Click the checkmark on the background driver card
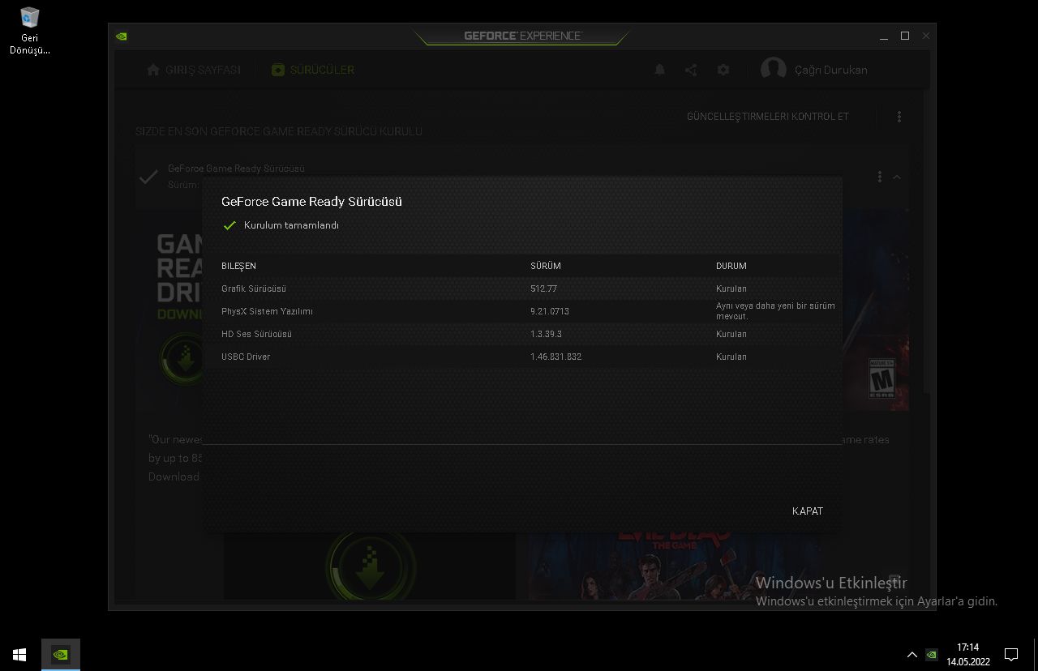The image size is (1038, 671). click(x=148, y=177)
